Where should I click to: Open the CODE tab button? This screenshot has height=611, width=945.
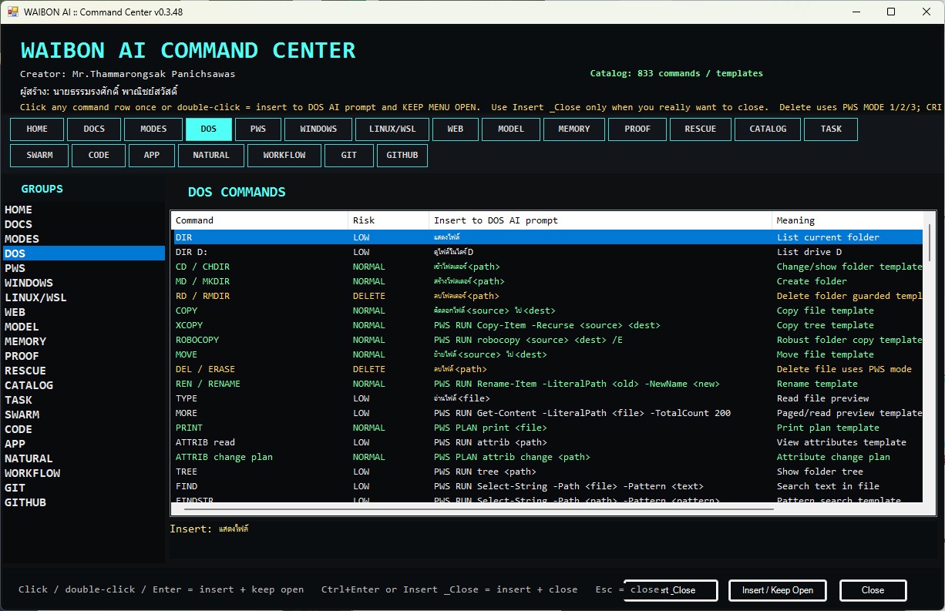[99, 156]
